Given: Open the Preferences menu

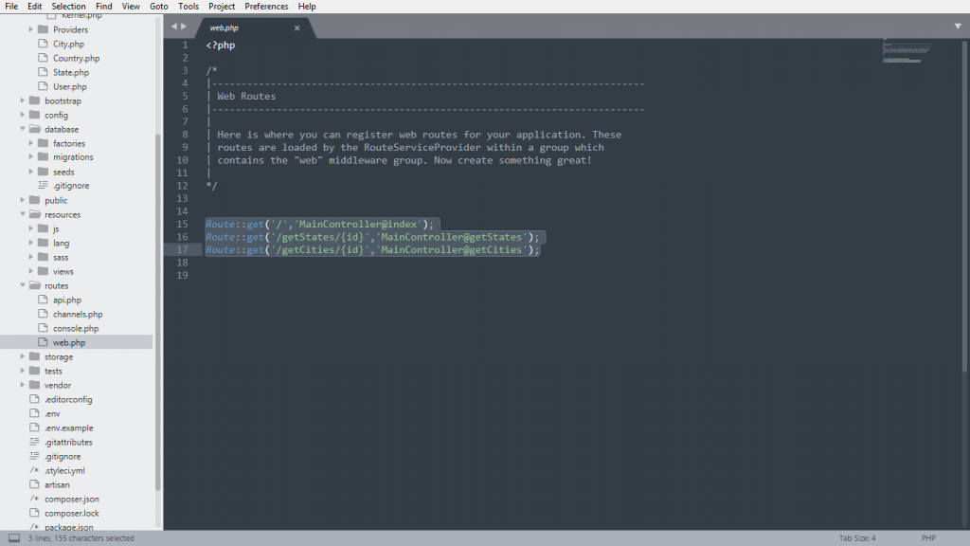Looking at the screenshot, I should pos(266,7).
